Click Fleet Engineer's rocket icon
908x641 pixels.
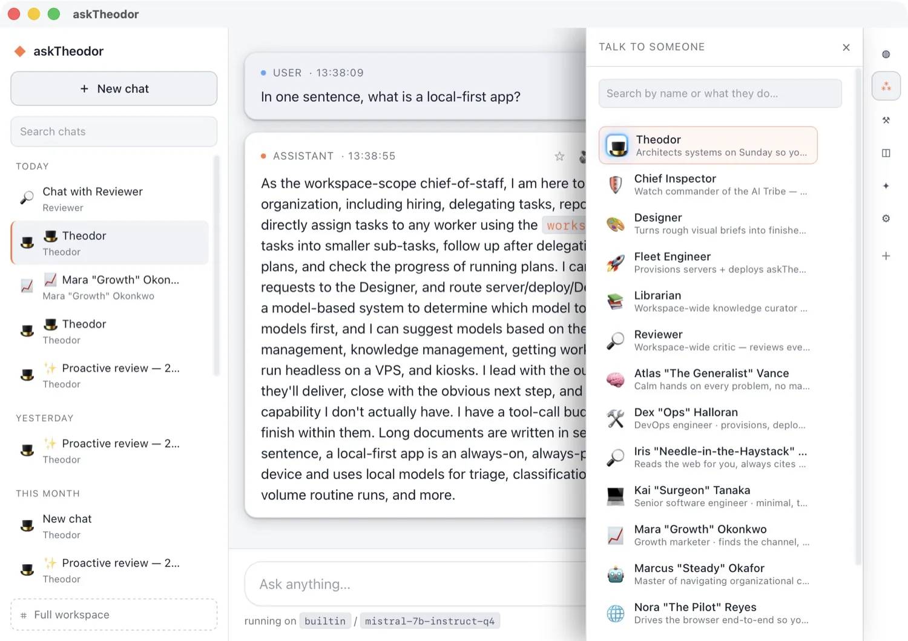(616, 263)
